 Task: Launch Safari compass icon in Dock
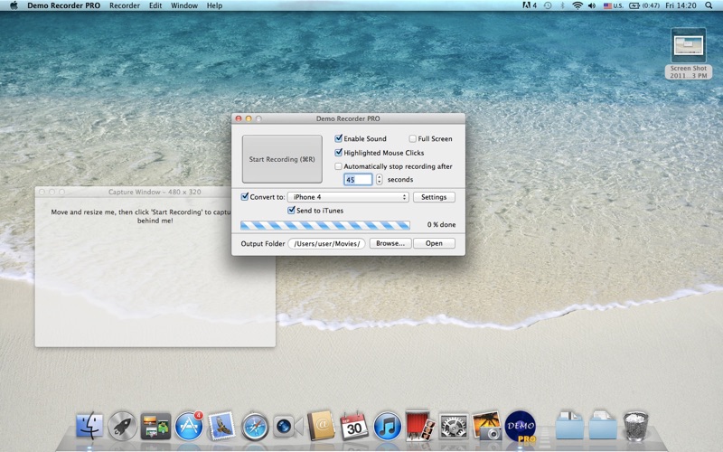coord(255,427)
